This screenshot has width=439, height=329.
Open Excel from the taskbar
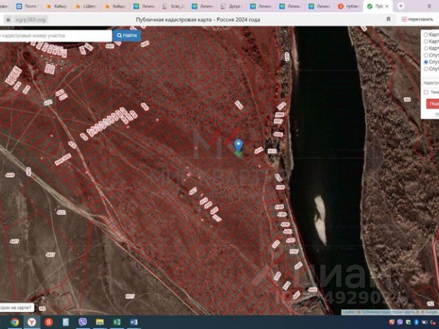point(117,322)
